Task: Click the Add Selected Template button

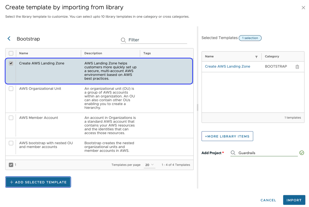Action: [38, 182]
